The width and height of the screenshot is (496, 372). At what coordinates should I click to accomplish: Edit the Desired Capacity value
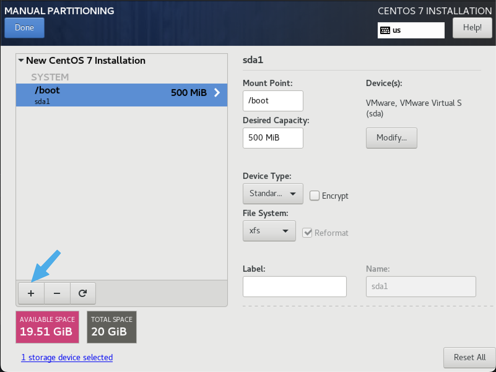(272, 138)
